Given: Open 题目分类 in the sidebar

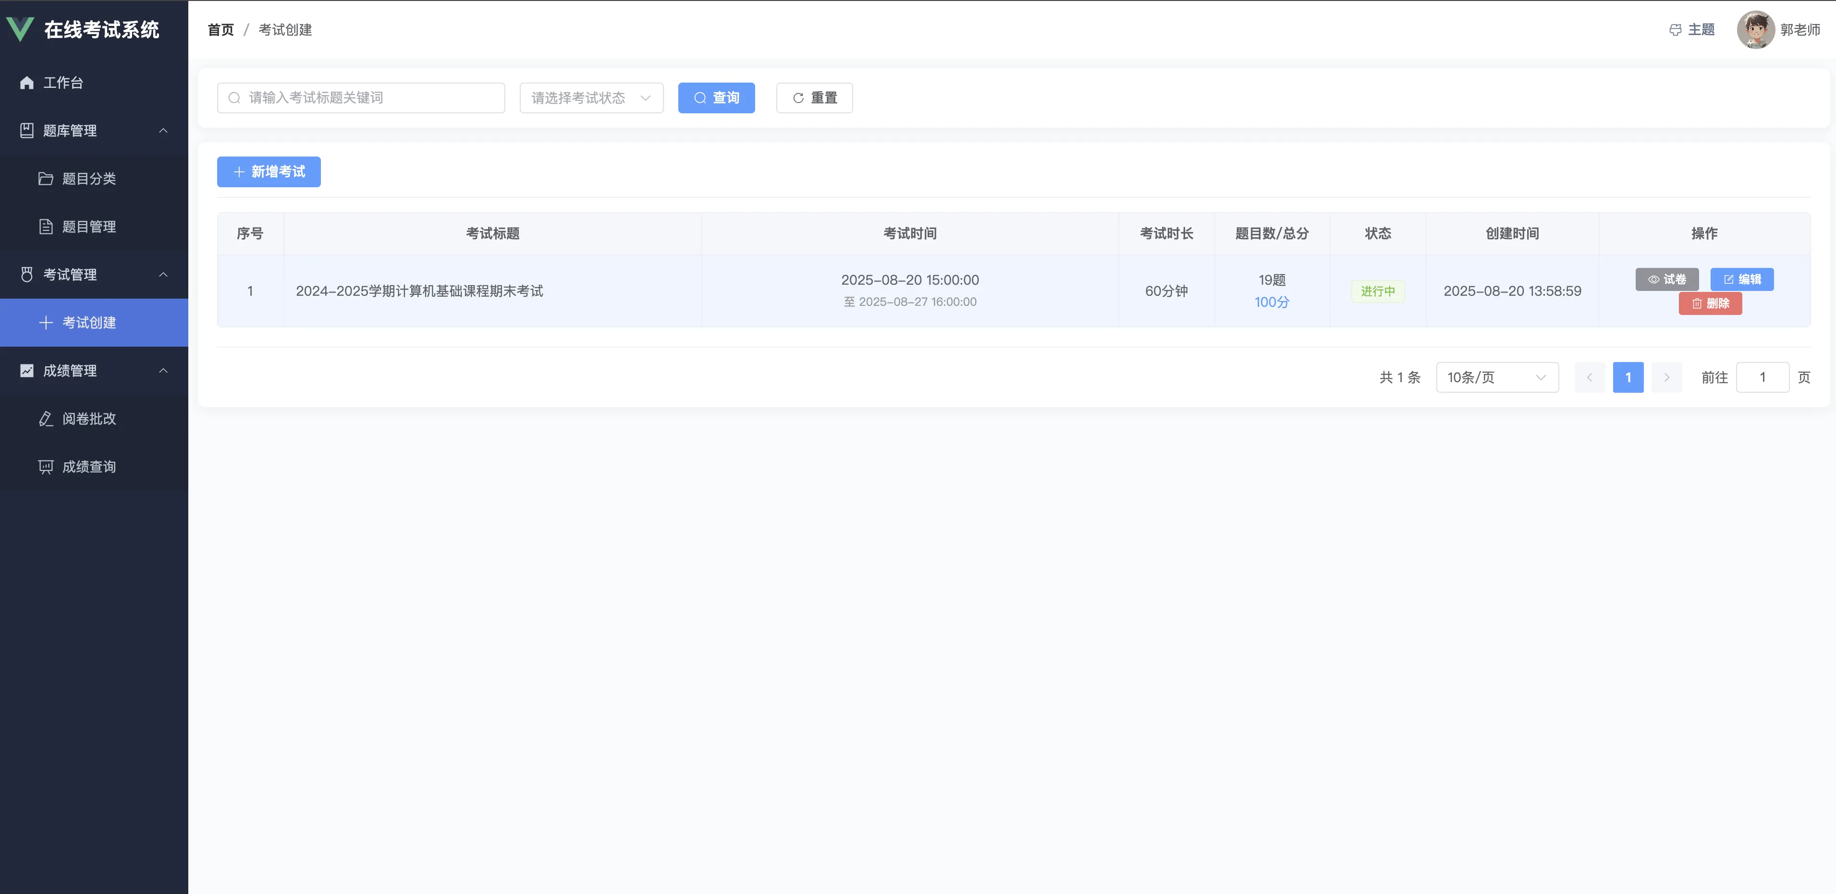Looking at the screenshot, I should tap(88, 179).
